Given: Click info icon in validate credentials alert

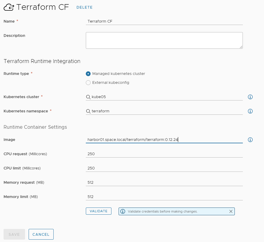Looking at the screenshot, I should click(x=123, y=211).
